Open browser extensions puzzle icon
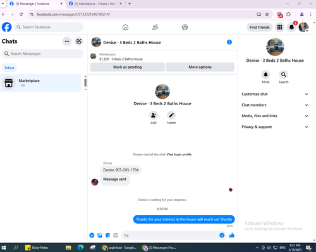Viewport: 316px width, 252px height. 289,14
